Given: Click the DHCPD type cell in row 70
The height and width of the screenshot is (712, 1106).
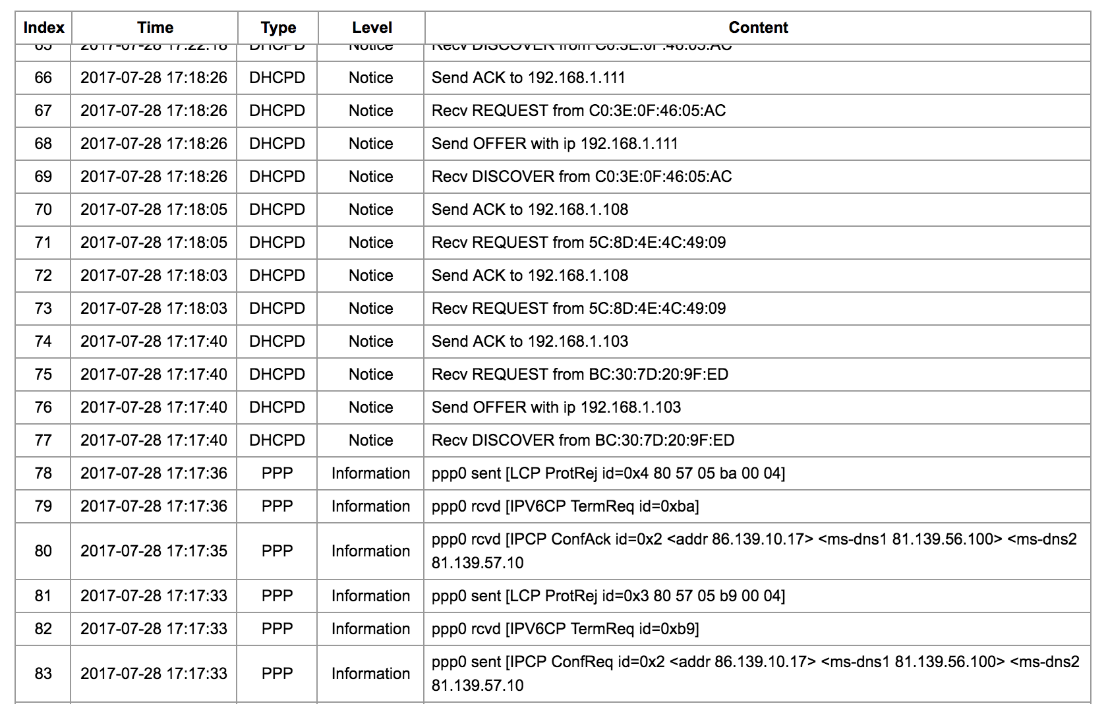Looking at the screenshot, I should click(x=277, y=210).
